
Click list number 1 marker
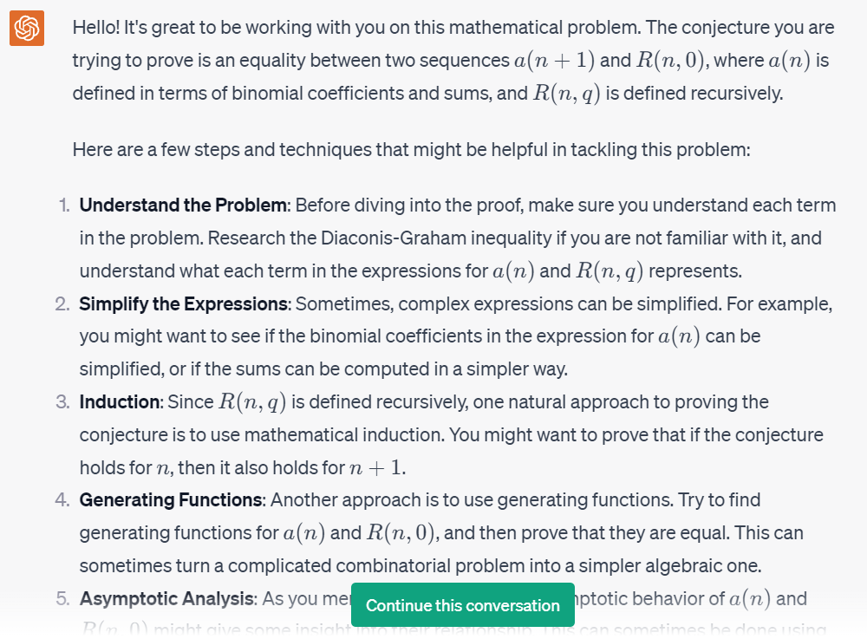pyautogui.click(x=64, y=205)
